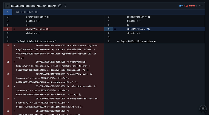The image size is (209, 115).
Task: Click the IceCubesApp.xcodeproj/project.pbxproj file name
Action: coord(33,6)
